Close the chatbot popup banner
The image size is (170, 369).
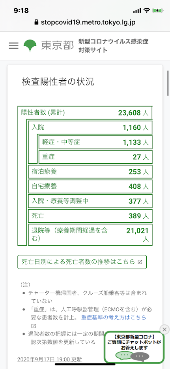click(164, 329)
